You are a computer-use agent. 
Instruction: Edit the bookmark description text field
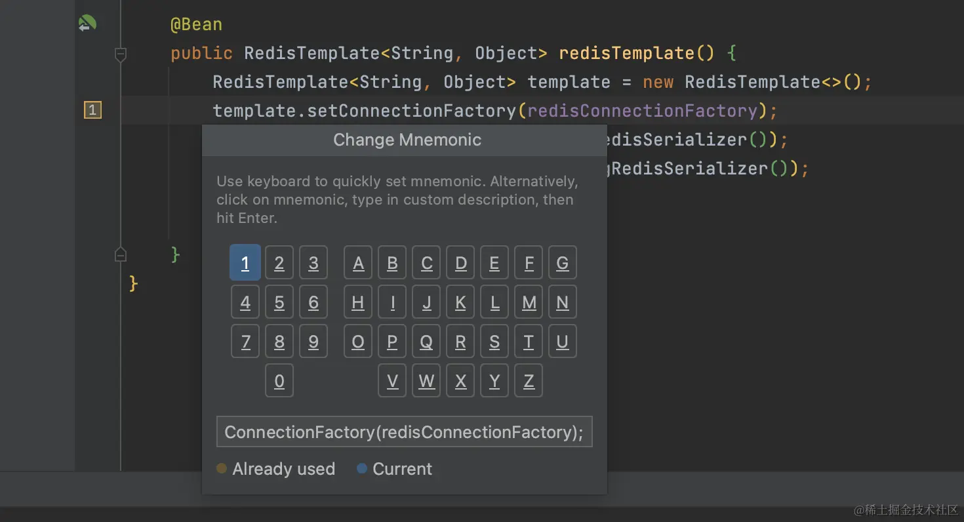404,432
